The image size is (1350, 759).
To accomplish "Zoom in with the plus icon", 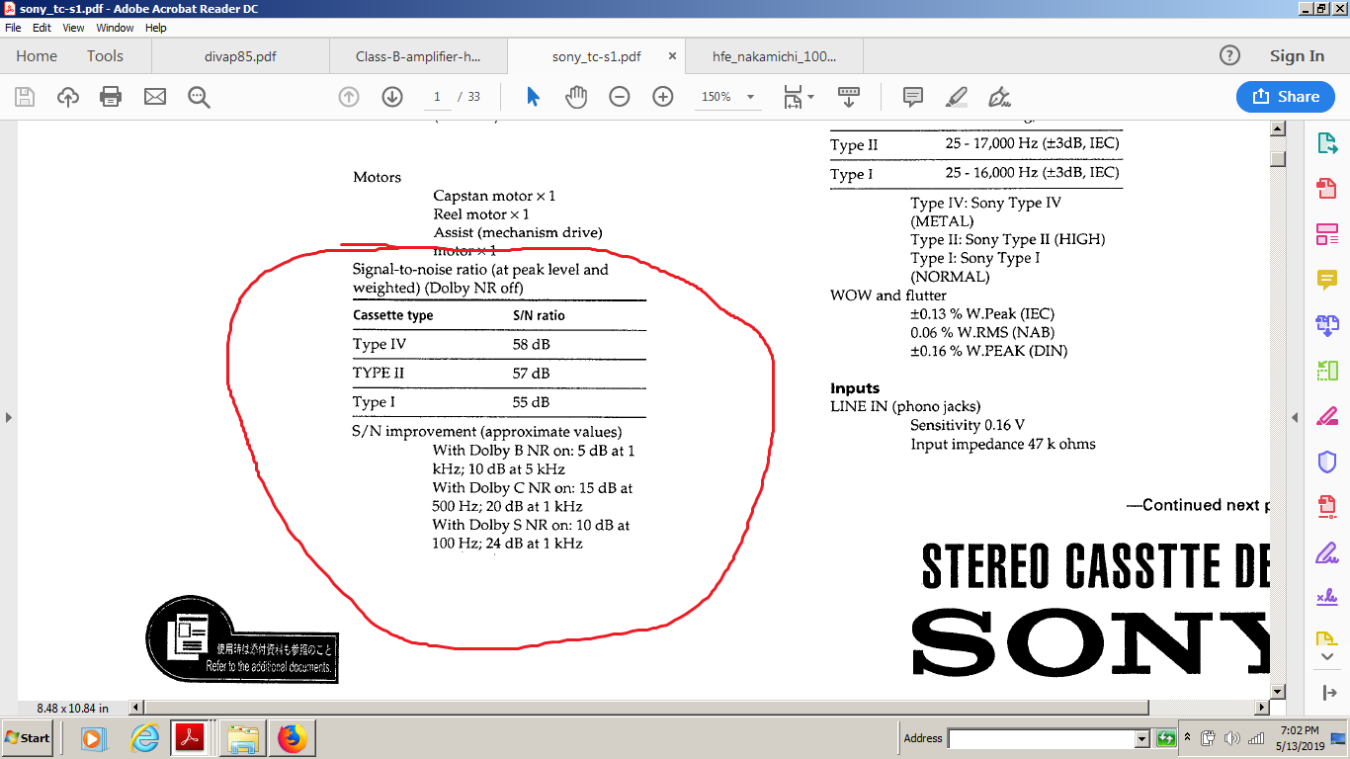I will point(663,97).
